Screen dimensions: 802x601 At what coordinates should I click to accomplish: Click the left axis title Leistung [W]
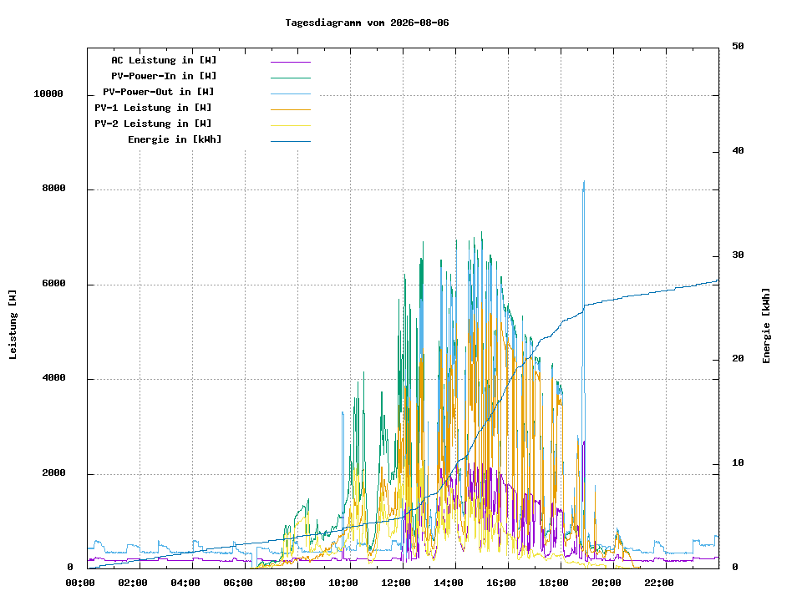[13, 325]
